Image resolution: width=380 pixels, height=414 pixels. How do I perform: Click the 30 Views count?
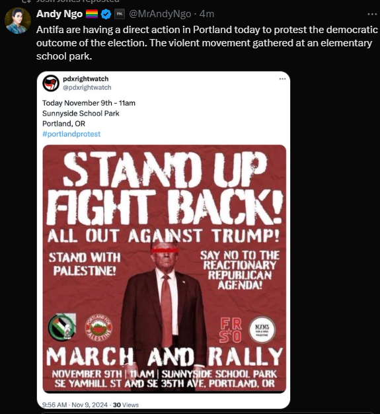click(x=126, y=405)
